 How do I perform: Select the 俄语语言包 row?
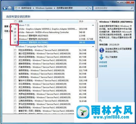pos(54,74)
